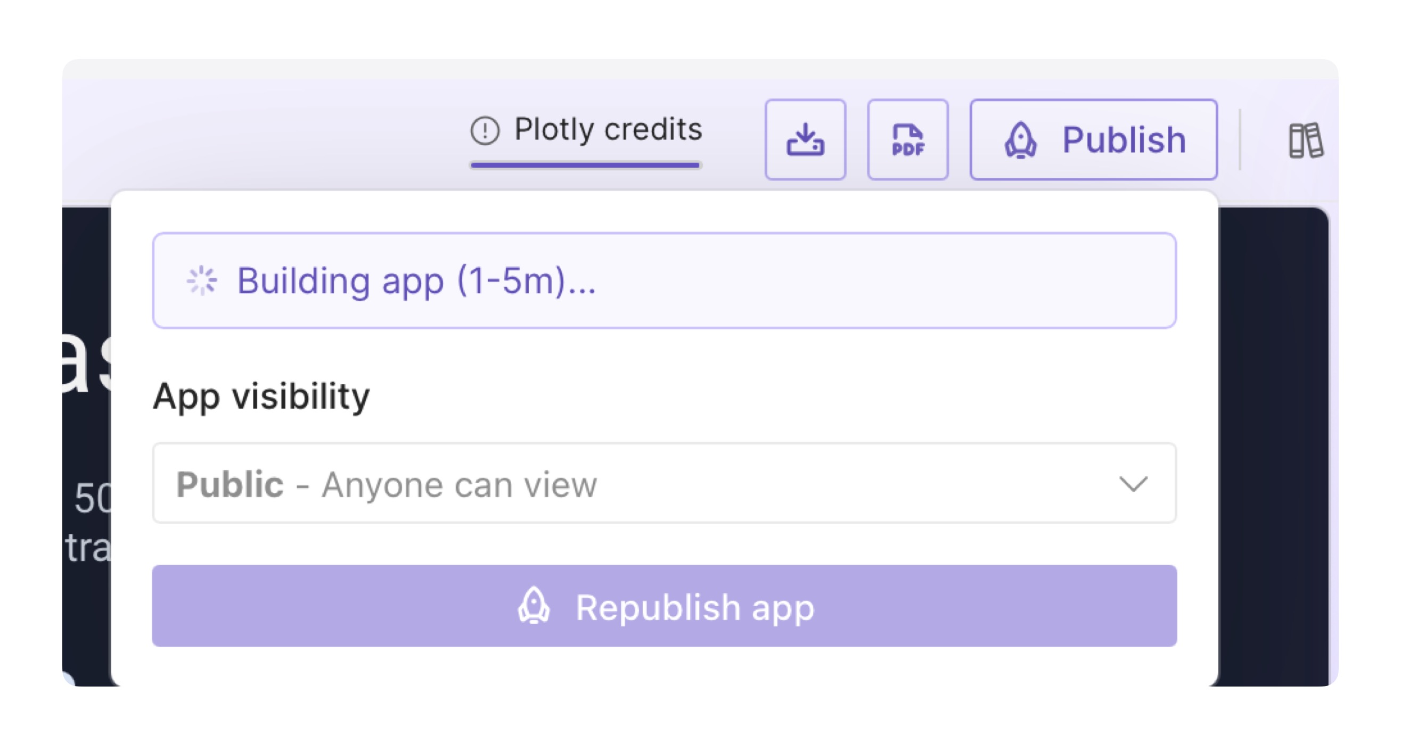Image resolution: width=1401 pixels, height=752 pixels.
Task: Click the Publish label text
Action: pos(1124,140)
